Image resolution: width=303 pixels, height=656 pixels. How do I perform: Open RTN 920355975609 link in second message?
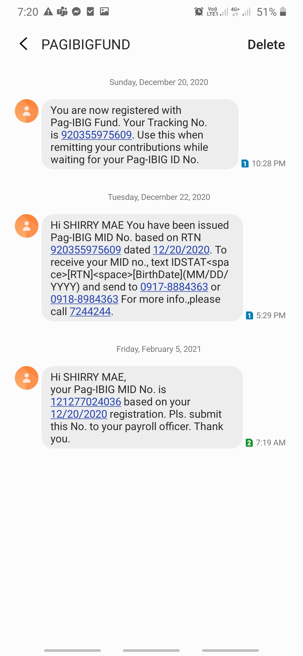click(86, 250)
